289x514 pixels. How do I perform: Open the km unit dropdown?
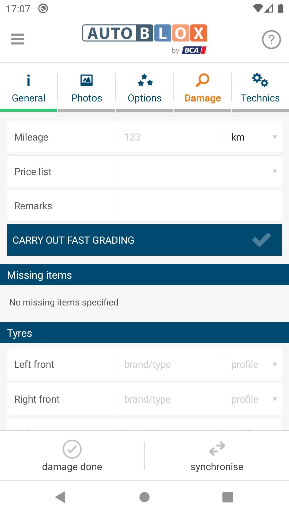253,137
